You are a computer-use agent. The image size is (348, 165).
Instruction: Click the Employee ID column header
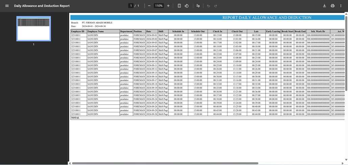pyautogui.click(x=78, y=31)
